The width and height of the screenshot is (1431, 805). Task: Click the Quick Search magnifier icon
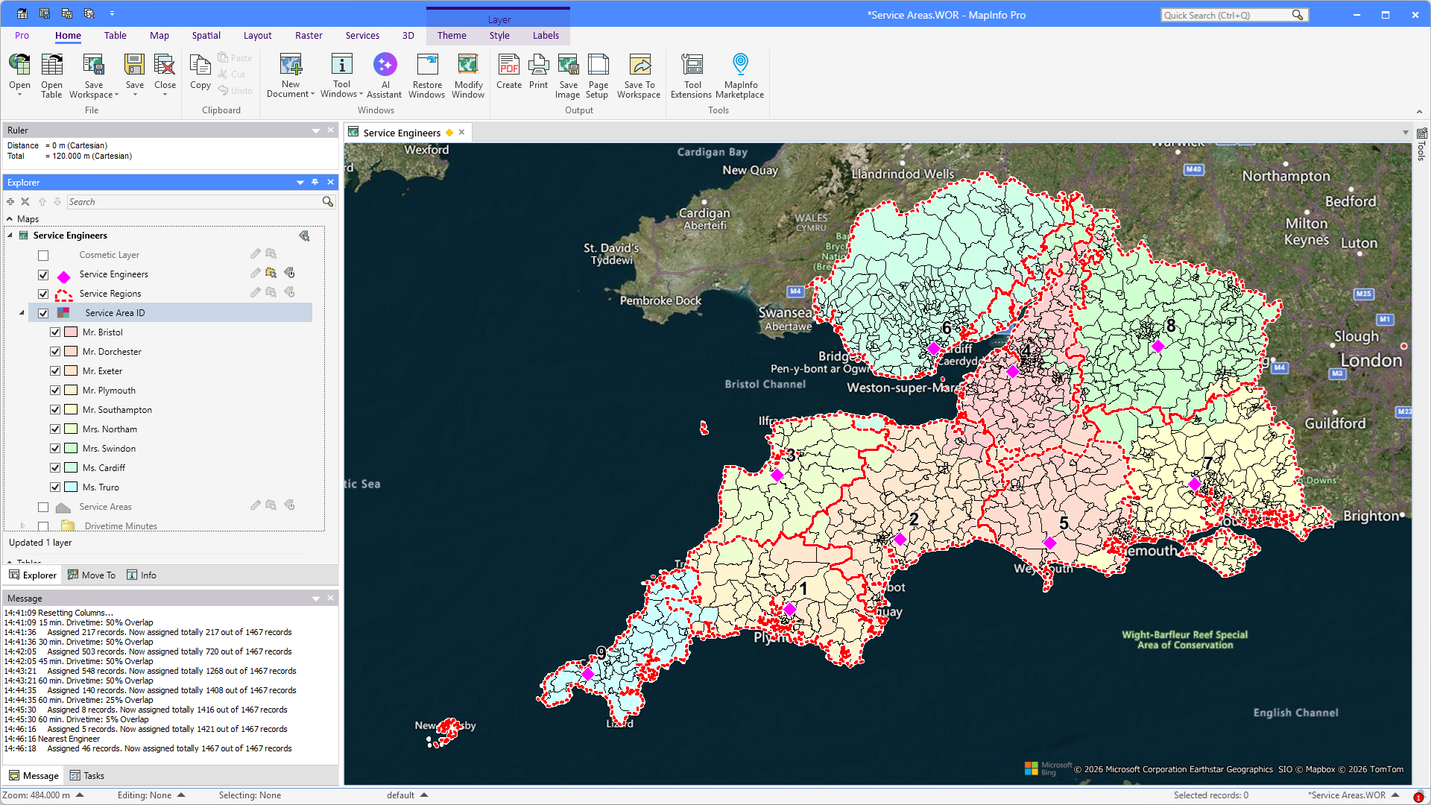tap(1298, 15)
